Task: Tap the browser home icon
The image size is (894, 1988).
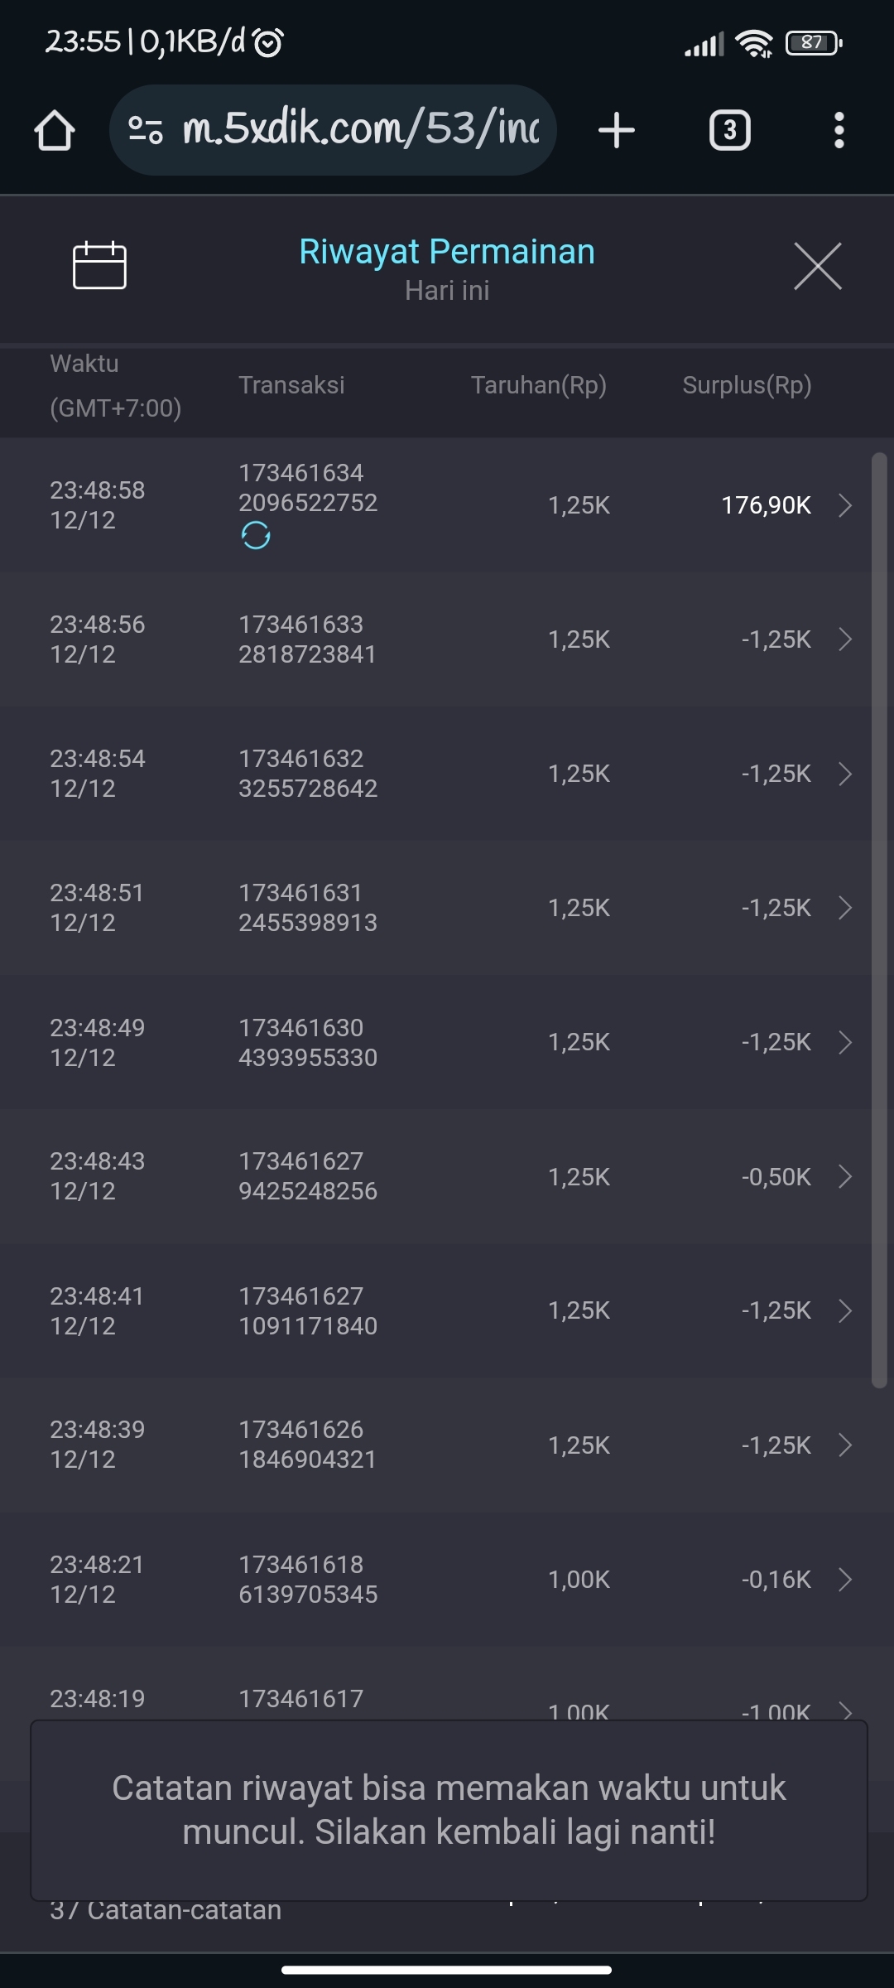Action: pos(55,131)
